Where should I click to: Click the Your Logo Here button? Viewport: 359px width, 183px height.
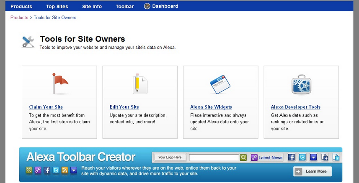tap(170, 157)
